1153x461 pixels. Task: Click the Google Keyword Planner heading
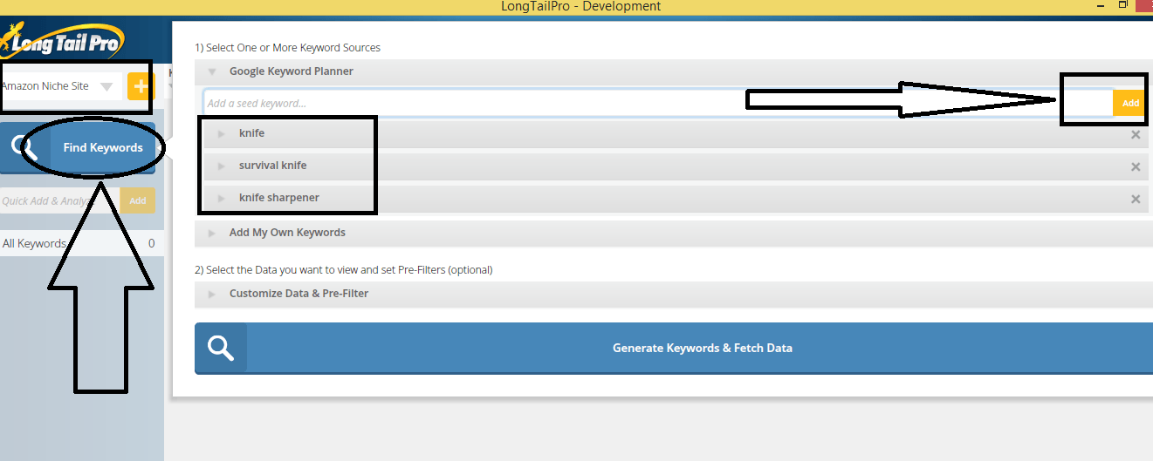(292, 71)
